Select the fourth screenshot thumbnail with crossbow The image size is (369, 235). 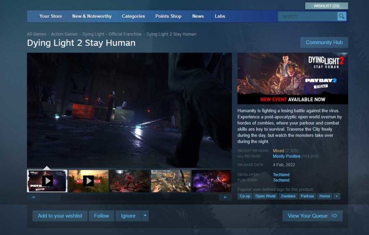tap(171, 181)
